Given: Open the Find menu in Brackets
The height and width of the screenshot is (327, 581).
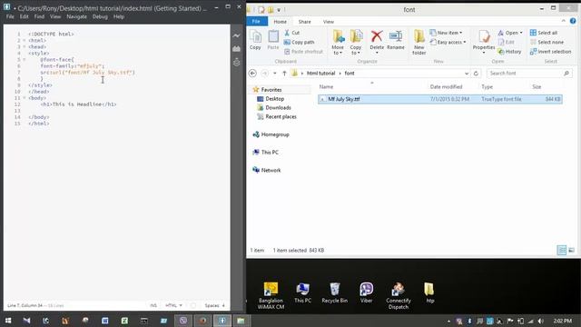Looking at the screenshot, I should (x=39, y=16).
